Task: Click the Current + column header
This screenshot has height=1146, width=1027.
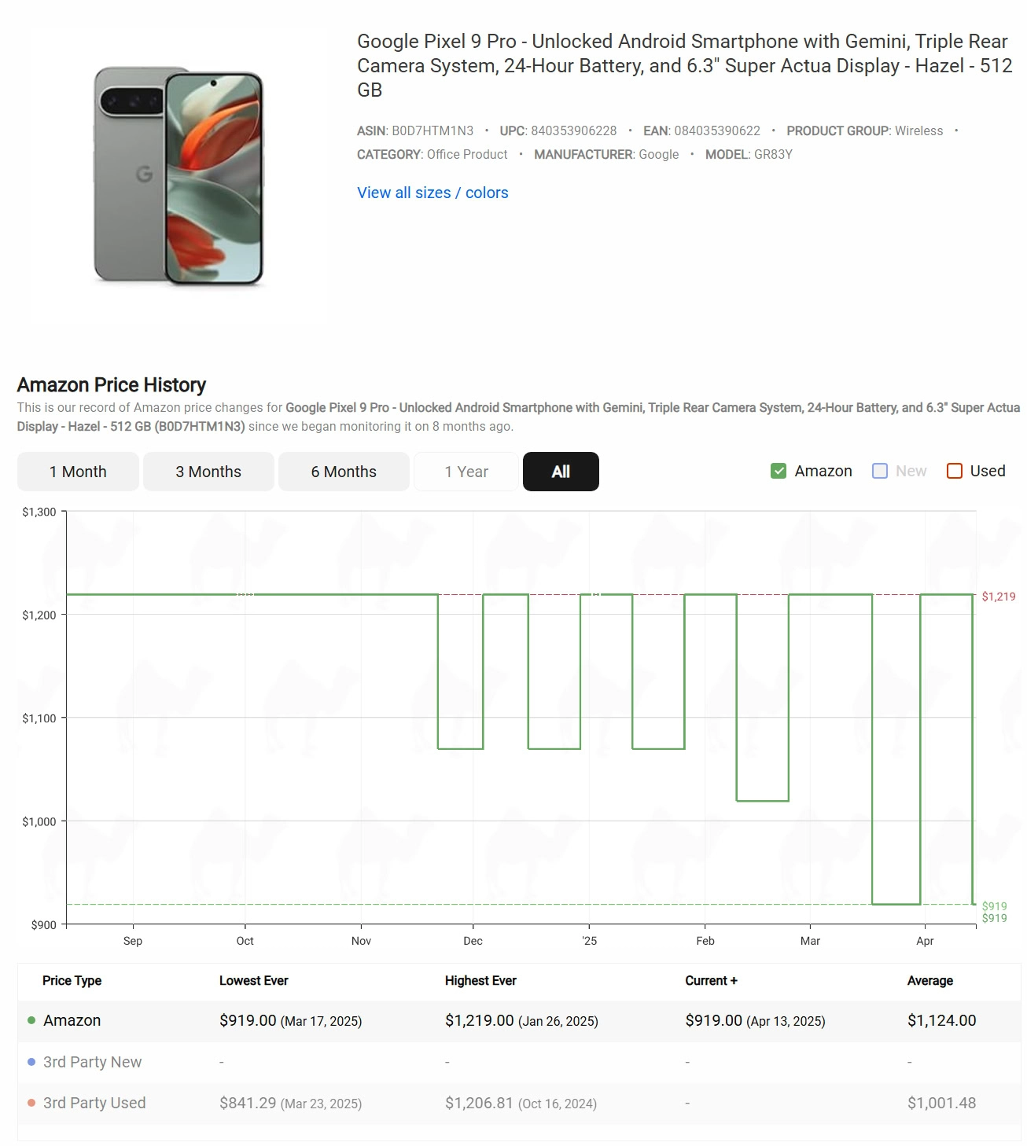Action: point(711,980)
